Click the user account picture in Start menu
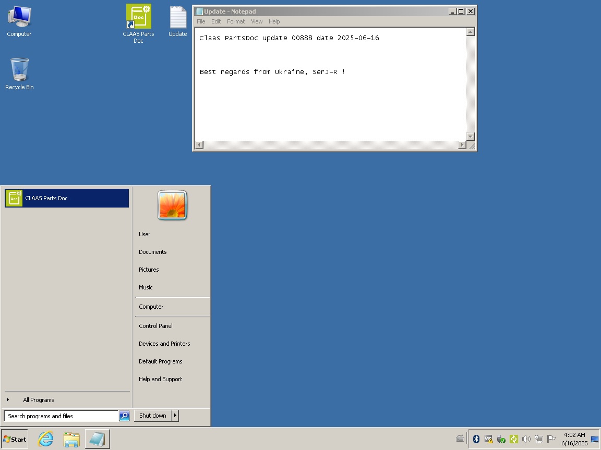Viewport: 601px width, 450px height. (x=172, y=205)
